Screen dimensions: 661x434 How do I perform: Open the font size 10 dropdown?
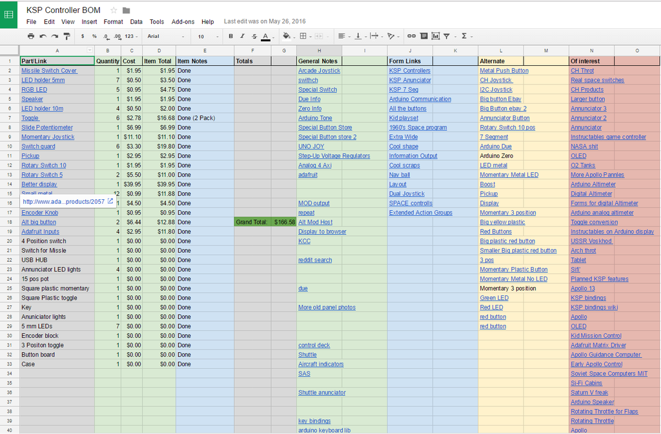(x=208, y=37)
